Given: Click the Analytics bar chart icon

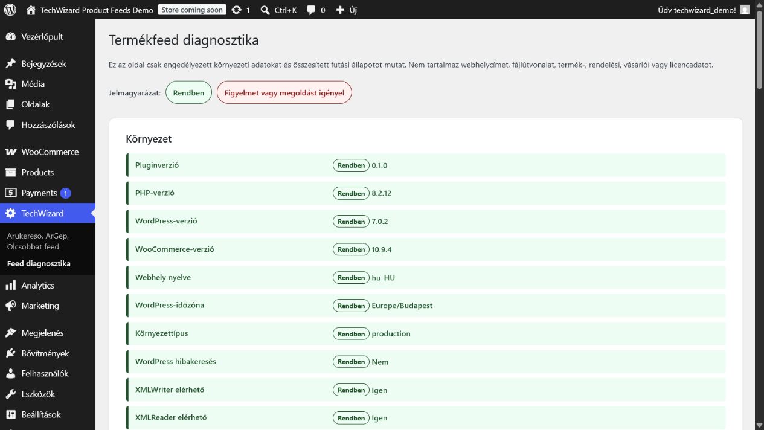Looking at the screenshot, I should point(10,286).
